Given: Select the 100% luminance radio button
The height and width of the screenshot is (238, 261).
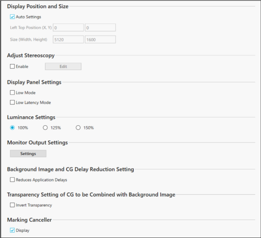Looking at the screenshot, I should [12, 128].
